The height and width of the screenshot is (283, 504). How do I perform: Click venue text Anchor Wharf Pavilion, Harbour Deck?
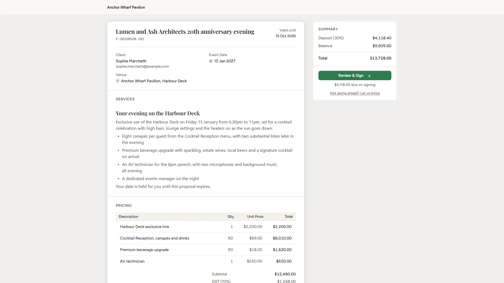[154, 81]
